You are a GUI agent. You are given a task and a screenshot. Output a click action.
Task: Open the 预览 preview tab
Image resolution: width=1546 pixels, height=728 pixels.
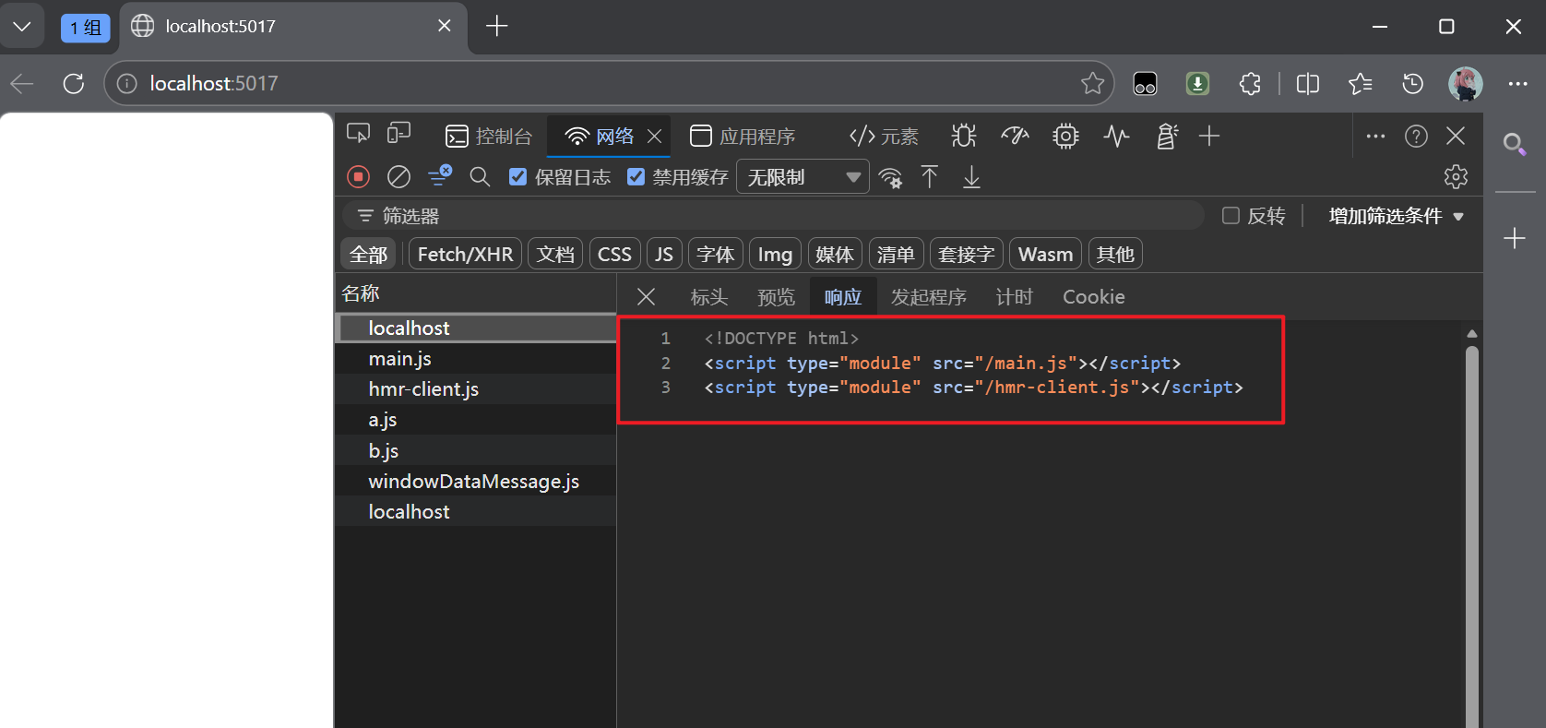(776, 297)
